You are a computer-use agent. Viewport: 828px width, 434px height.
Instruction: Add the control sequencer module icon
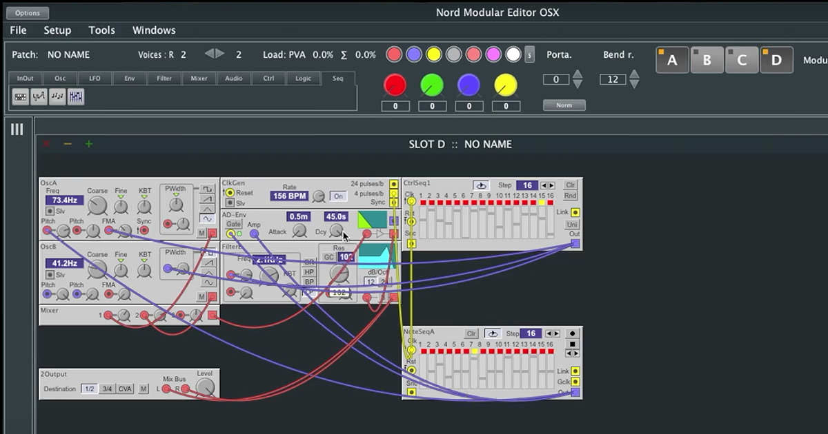click(39, 97)
